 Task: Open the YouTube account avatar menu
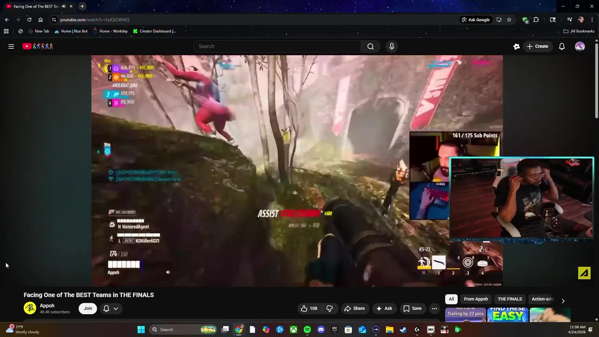tap(580, 46)
